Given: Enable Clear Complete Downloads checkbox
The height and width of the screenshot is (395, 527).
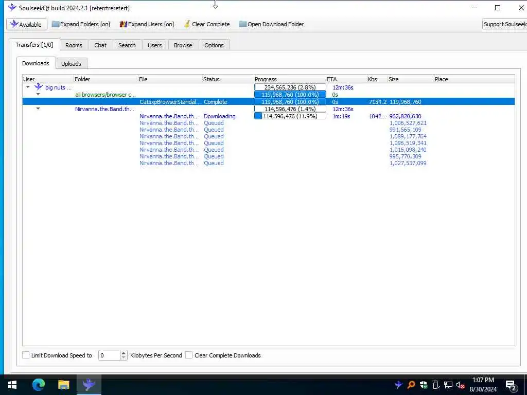Looking at the screenshot, I should click(x=189, y=355).
